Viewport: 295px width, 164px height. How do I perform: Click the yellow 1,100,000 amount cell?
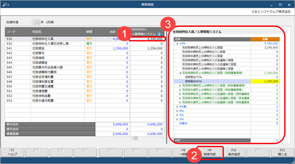pyautogui.click(x=265, y=81)
